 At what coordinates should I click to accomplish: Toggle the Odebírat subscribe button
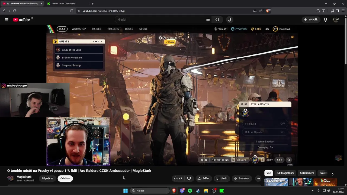pos(65,178)
